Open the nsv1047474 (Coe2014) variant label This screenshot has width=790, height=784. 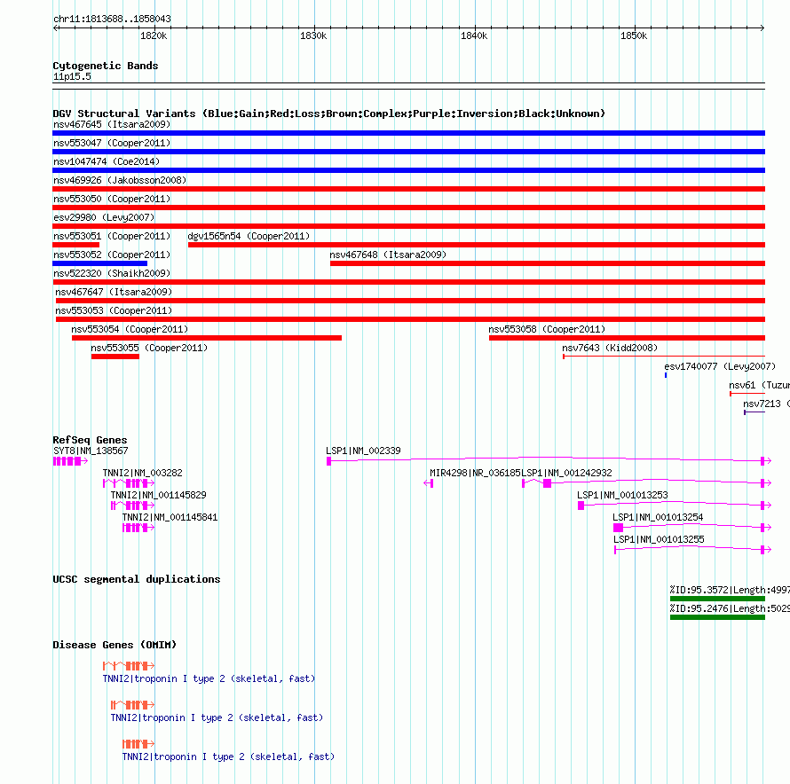coord(107,161)
